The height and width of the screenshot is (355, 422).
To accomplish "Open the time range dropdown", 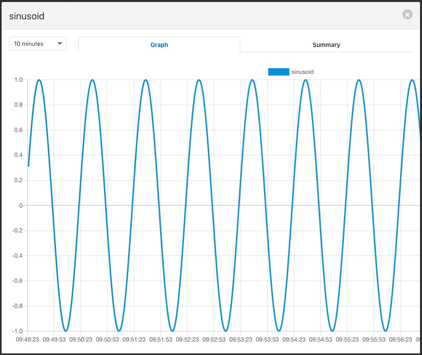I will click(38, 43).
